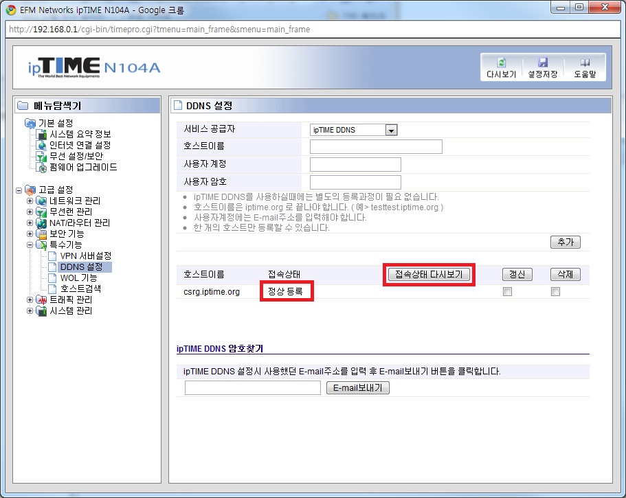Viewport: 626px width, 498px height.
Task: Focus the 사용자 암호 input field
Action: click(355, 182)
